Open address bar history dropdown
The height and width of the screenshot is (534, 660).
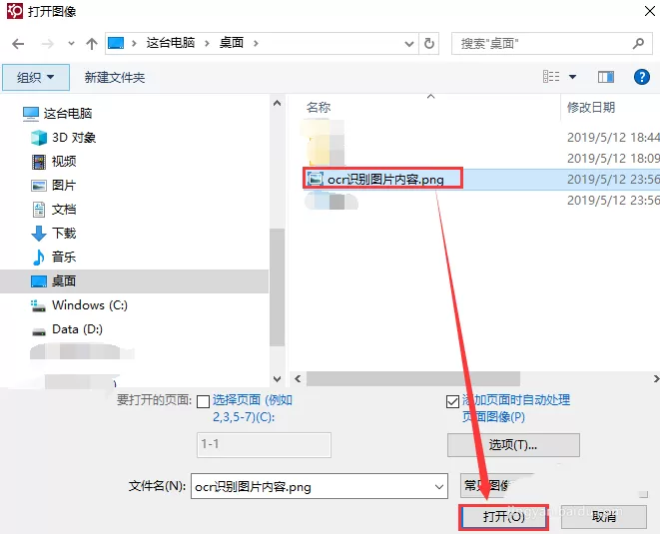408,43
